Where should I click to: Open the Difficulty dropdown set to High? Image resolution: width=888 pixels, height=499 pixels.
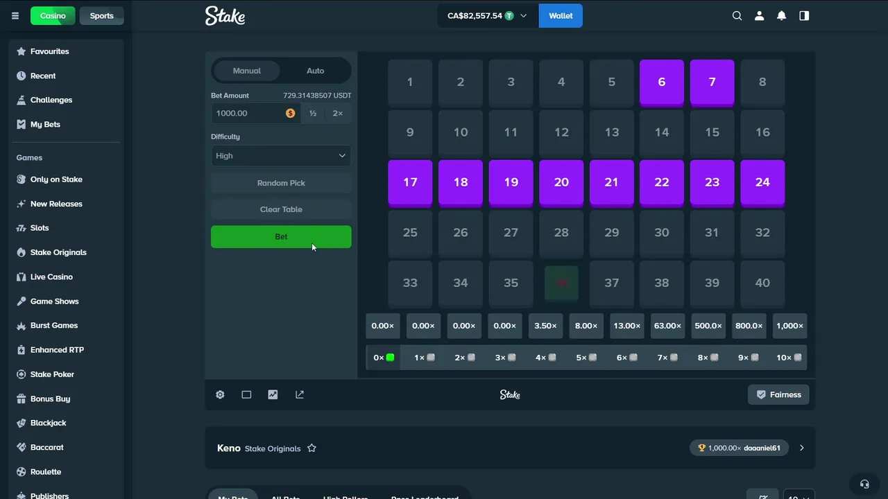pos(281,156)
